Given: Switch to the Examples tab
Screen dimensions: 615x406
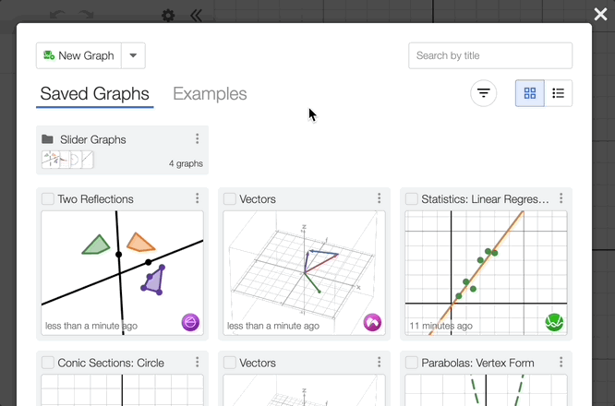Looking at the screenshot, I should point(210,94).
